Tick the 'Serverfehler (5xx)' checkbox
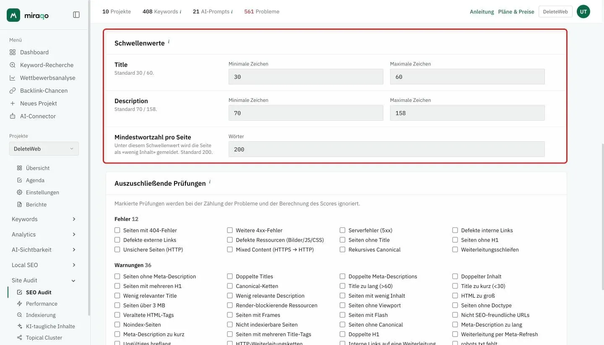 (x=343, y=230)
